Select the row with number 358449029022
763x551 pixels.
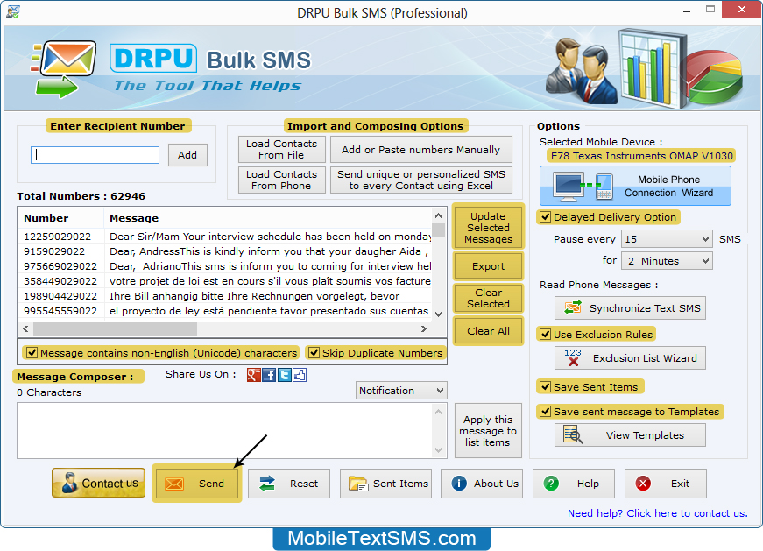pos(225,281)
